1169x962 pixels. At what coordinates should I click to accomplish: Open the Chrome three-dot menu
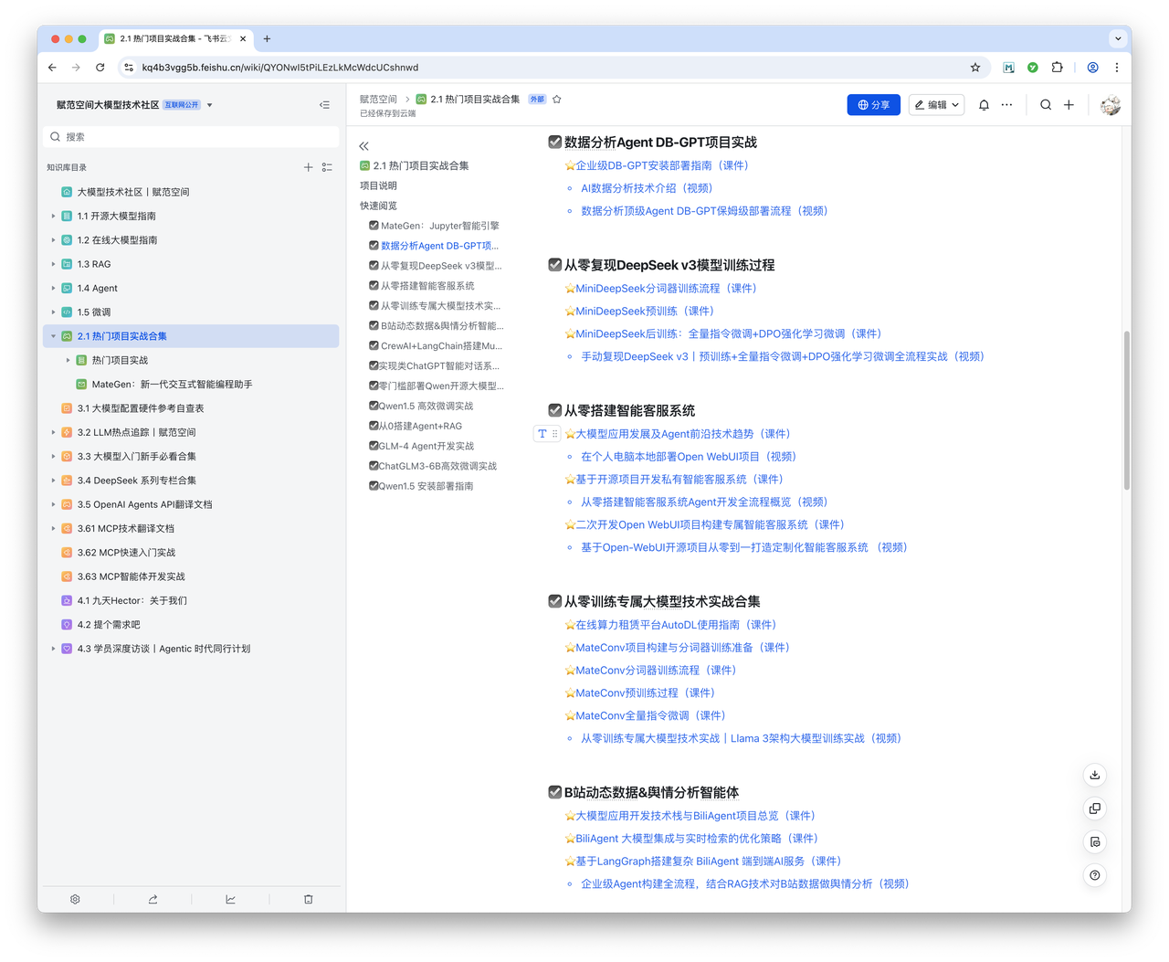point(1116,68)
